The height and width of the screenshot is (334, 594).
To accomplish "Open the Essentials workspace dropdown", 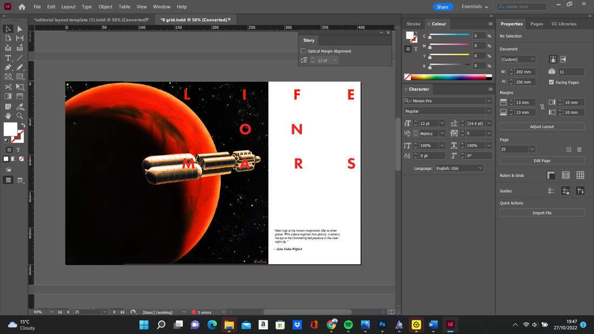I will pos(475,6).
